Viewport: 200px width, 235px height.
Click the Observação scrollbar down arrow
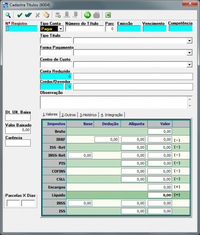click(190, 106)
